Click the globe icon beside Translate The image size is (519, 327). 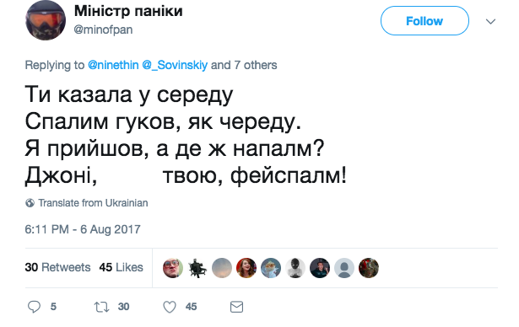(30, 202)
